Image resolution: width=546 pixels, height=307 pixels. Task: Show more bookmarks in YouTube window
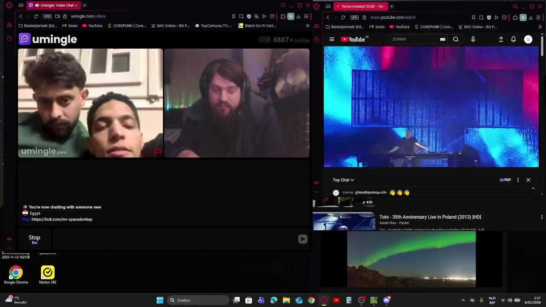pos(540,27)
